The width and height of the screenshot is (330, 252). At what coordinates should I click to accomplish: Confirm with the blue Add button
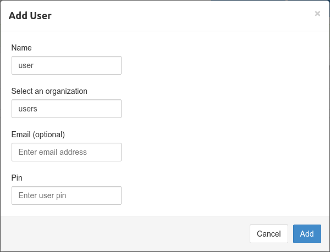click(x=307, y=234)
